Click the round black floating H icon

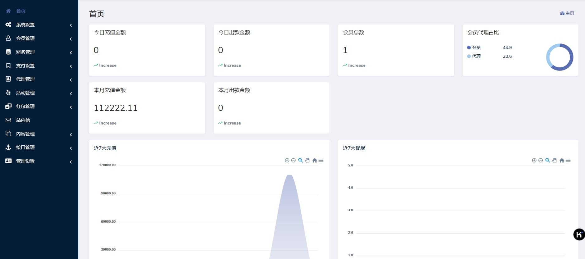(579, 234)
